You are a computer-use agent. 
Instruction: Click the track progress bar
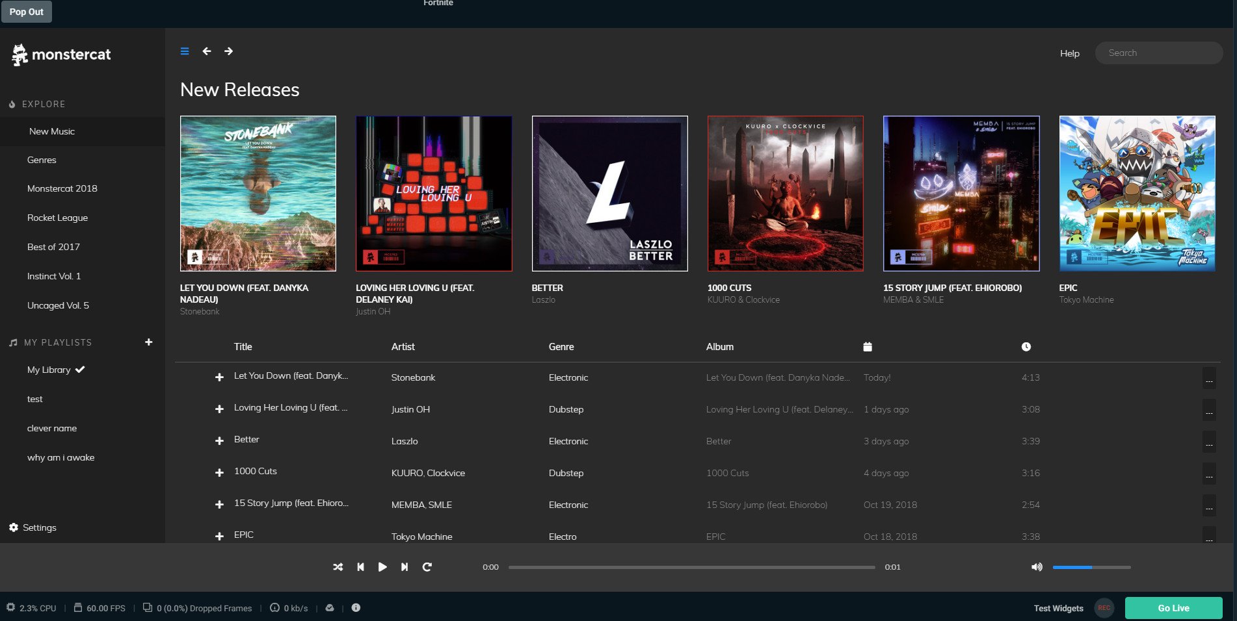[691, 567]
